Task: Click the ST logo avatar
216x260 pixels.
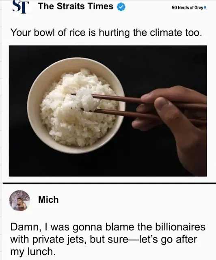Action: point(20,6)
